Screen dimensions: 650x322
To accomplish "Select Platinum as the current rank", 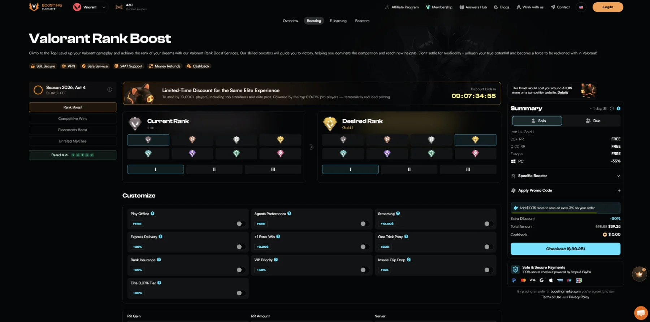I will pyautogui.click(x=148, y=153).
